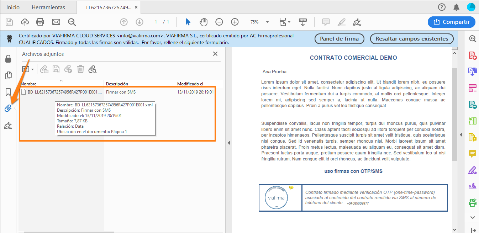Zoom in with plus button

[235, 22]
